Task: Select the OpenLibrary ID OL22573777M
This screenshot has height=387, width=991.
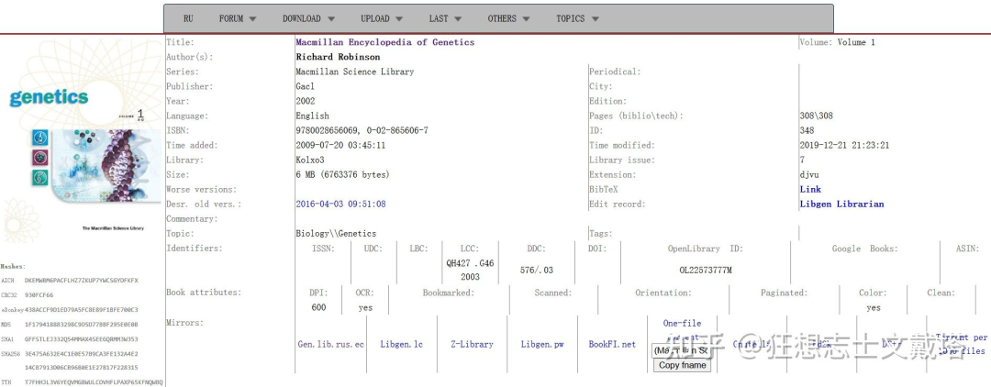Action: pyautogui.click(x=706, y=271)
